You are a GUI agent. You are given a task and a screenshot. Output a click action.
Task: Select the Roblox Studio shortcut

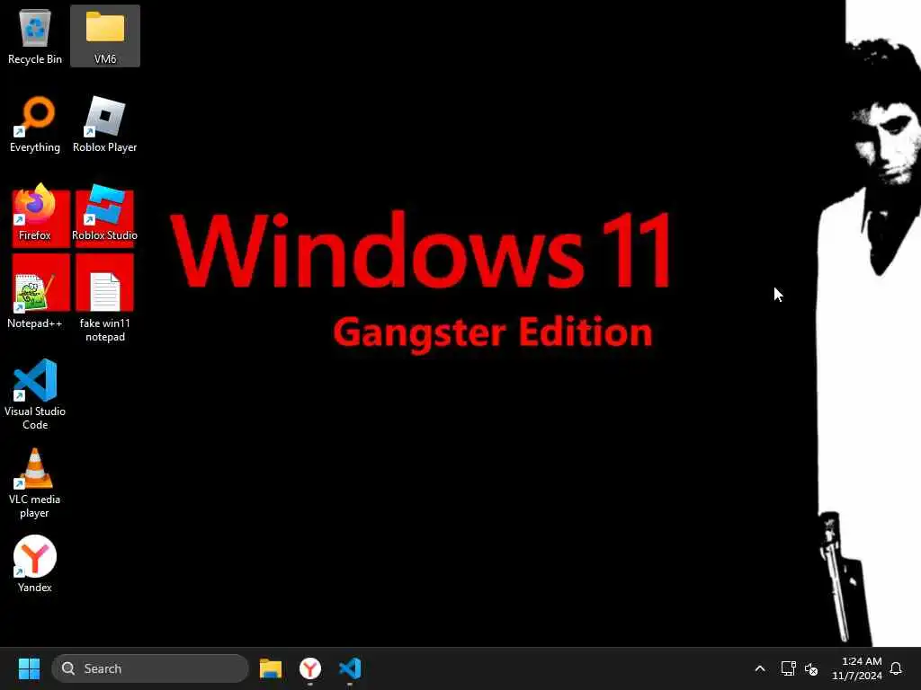[x=105, y=212]
